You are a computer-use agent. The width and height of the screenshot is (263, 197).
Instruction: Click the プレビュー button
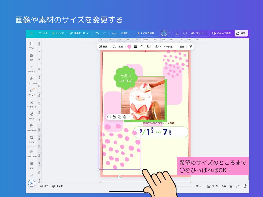[199, 33]
